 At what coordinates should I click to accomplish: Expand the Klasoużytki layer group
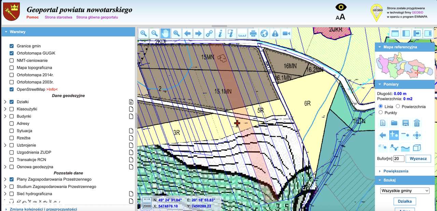pos(5,109)
